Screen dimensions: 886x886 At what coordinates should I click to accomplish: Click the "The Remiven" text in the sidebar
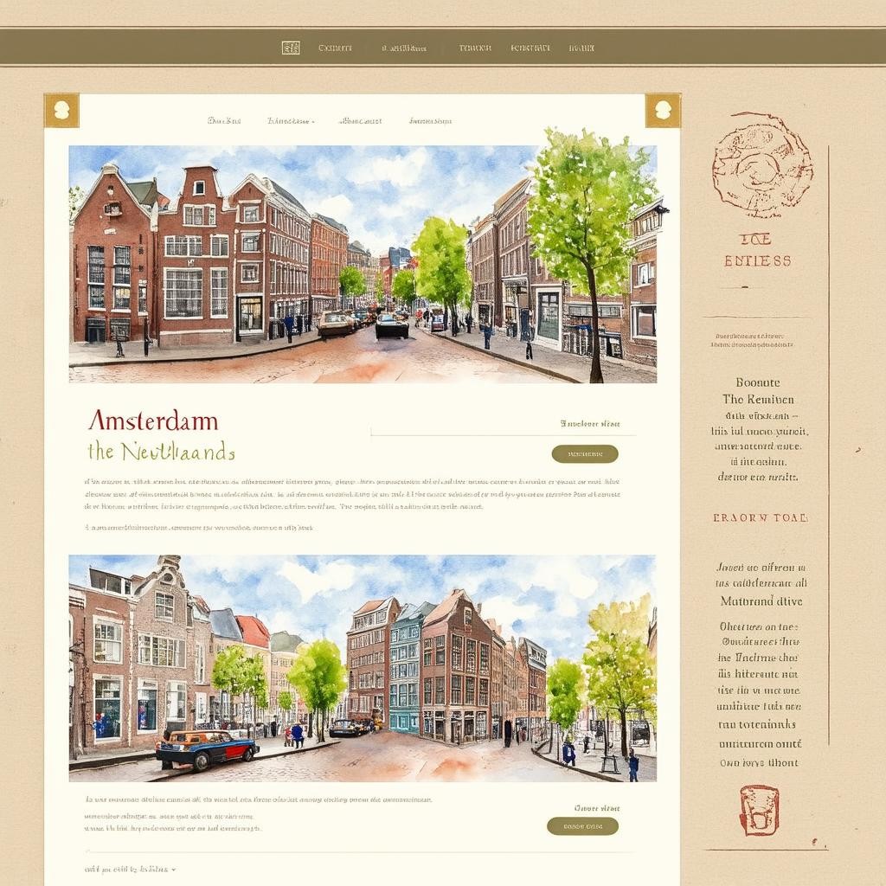(x=758, y=399)
